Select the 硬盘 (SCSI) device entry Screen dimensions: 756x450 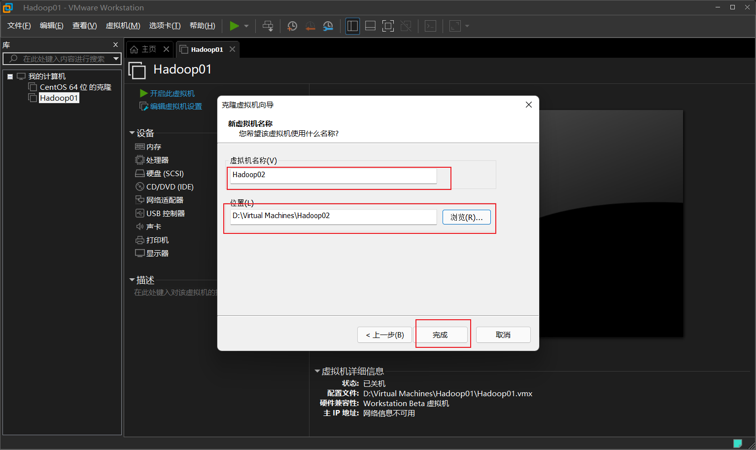[160, 174]
